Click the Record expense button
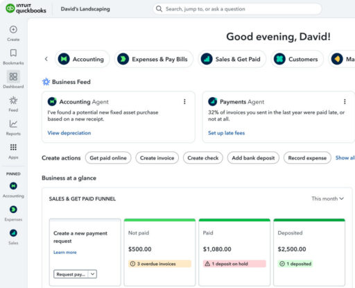The height and width of the screenshot is (288, 355). click(307, 158)
